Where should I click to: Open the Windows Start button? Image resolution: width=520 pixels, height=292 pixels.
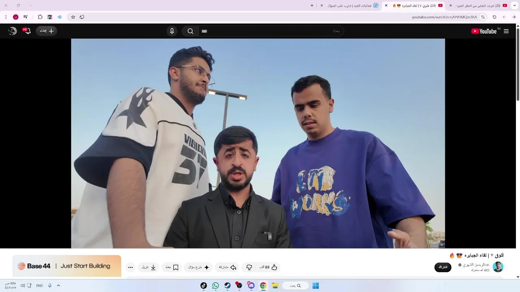click(316, 286)
